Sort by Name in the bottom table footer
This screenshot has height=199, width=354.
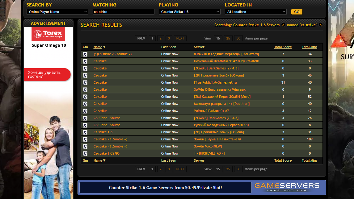click(99, 160)
